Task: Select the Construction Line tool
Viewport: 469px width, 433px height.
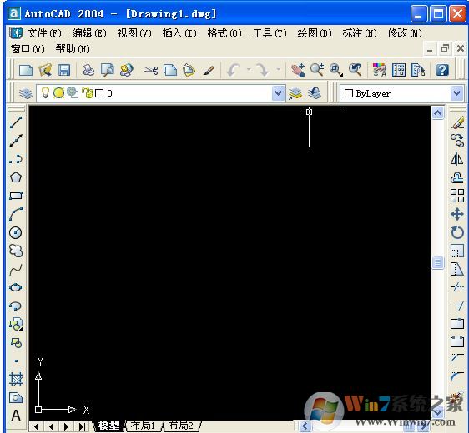Action: tap(16, 141)
